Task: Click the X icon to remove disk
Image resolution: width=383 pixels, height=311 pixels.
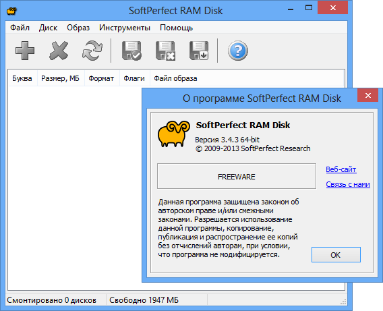Action: coord(59,51)
